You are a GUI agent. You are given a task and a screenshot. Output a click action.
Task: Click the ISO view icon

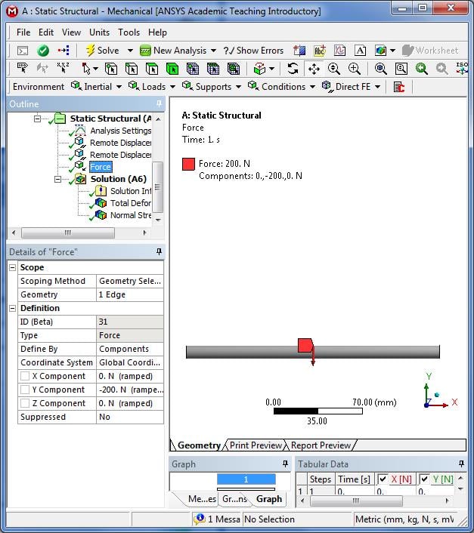462,69
